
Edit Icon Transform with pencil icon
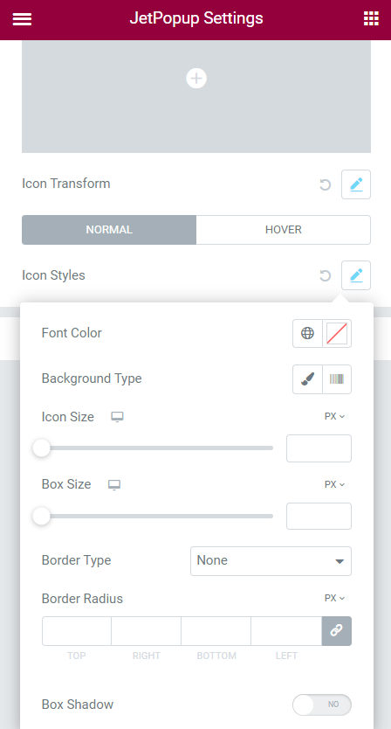(x=356, y=184)
